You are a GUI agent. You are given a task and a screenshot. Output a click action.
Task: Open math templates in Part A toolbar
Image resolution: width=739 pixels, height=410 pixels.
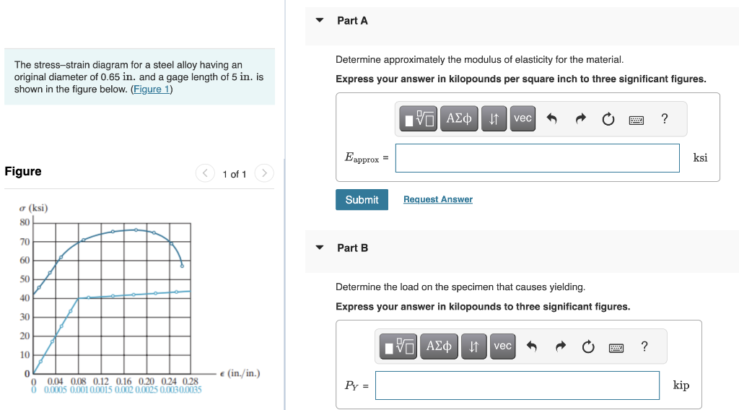pos(418,118)
